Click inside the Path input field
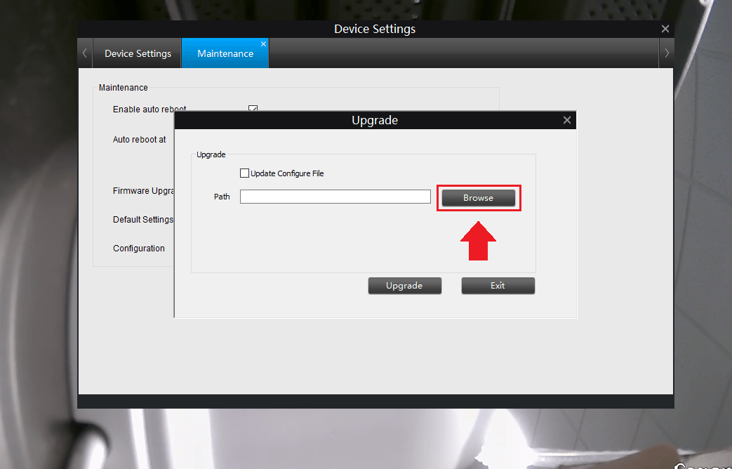The width and height of the screenshot is (732, 469). click(335, 196)
